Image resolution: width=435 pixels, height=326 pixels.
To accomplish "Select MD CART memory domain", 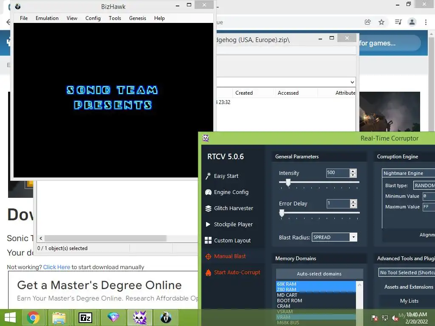I will [x=316, y=295].
